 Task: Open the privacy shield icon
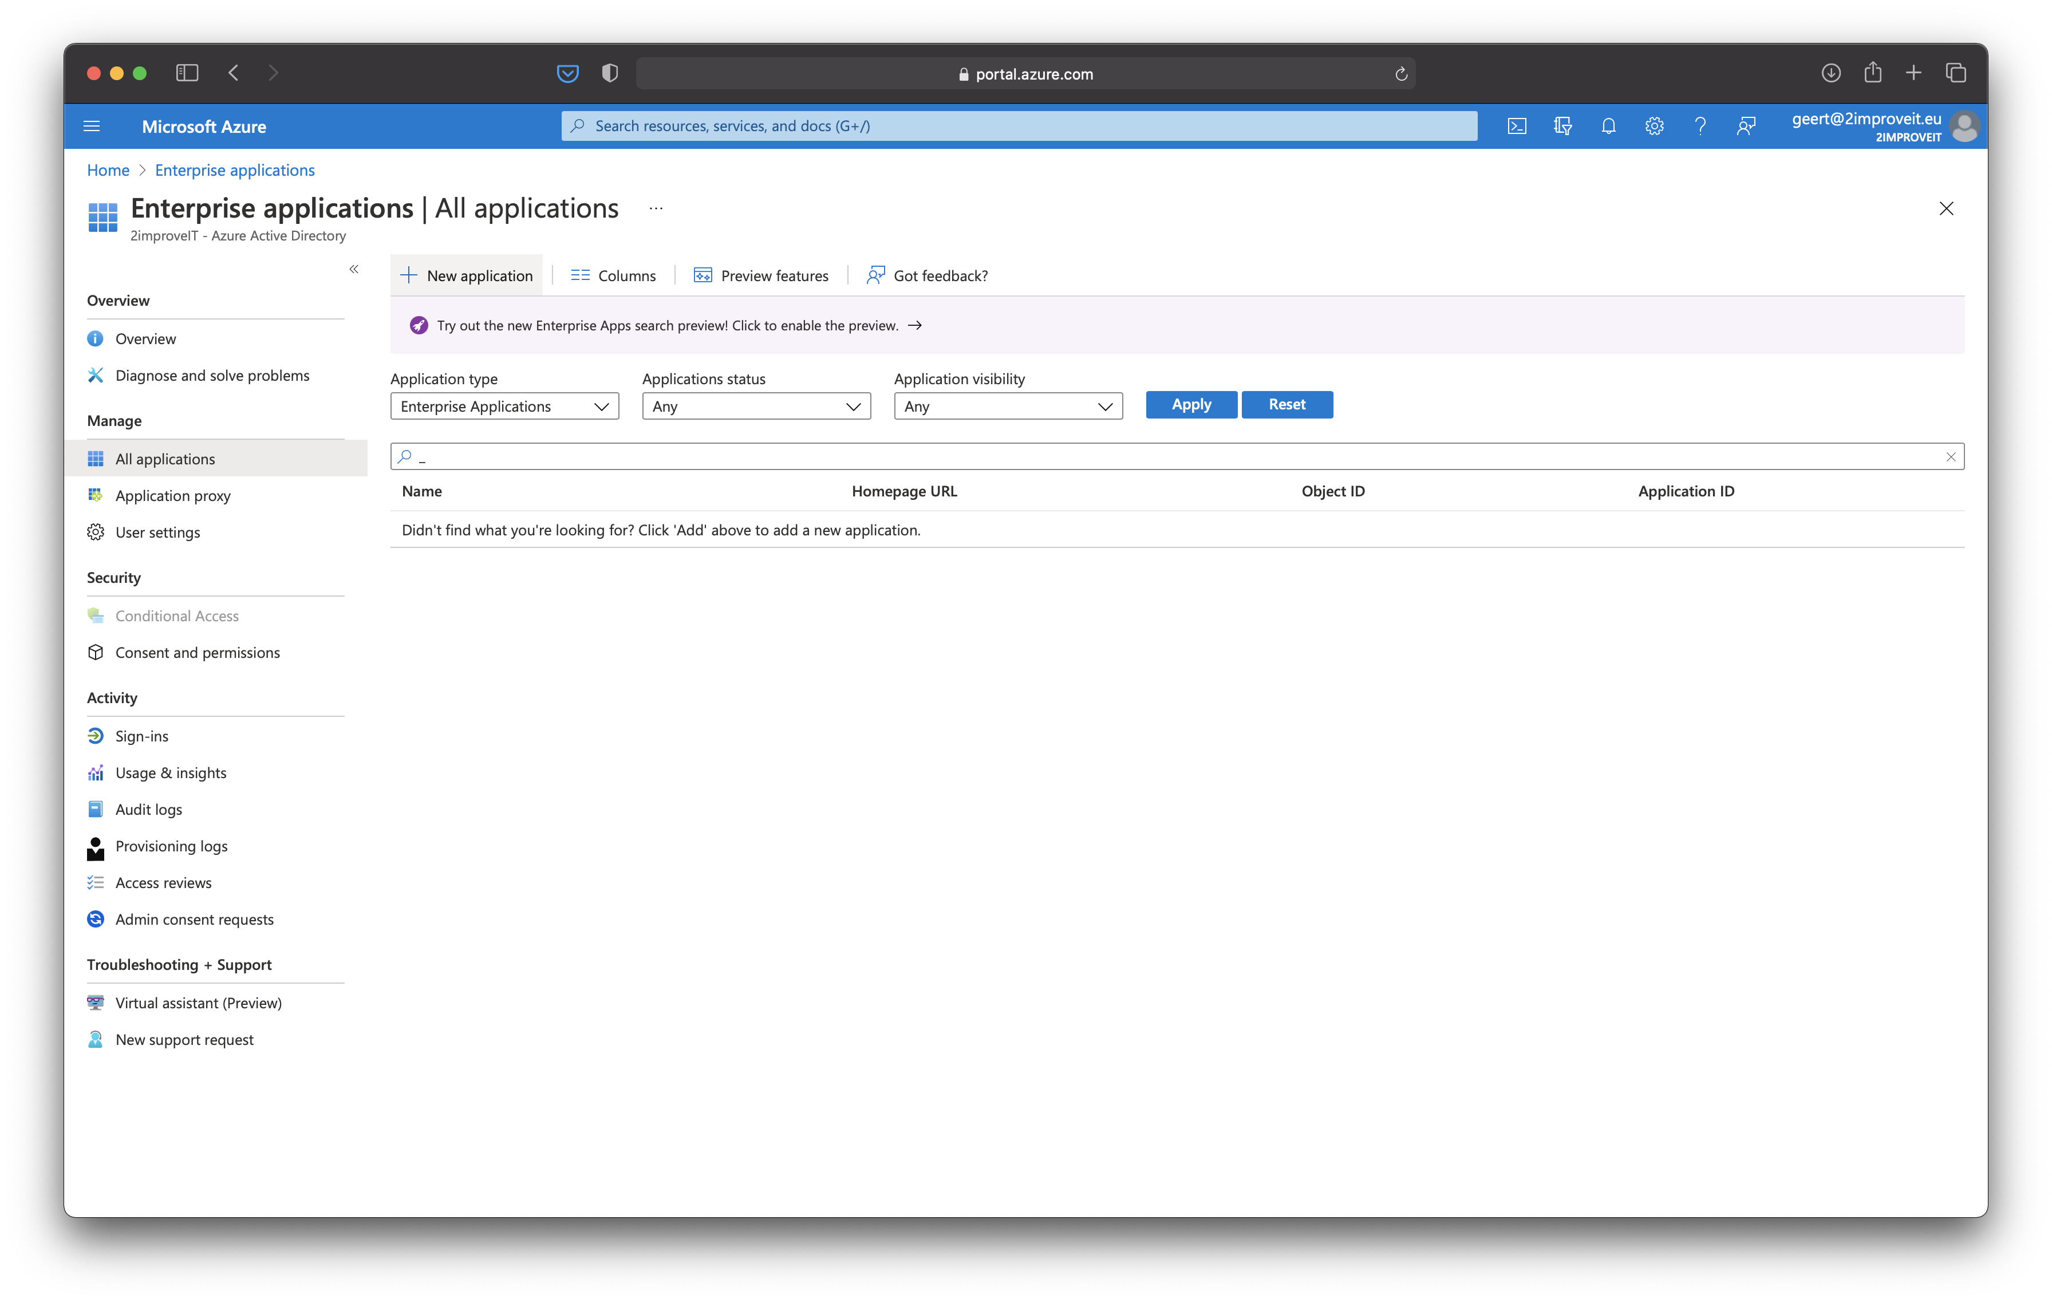[609, 73]
